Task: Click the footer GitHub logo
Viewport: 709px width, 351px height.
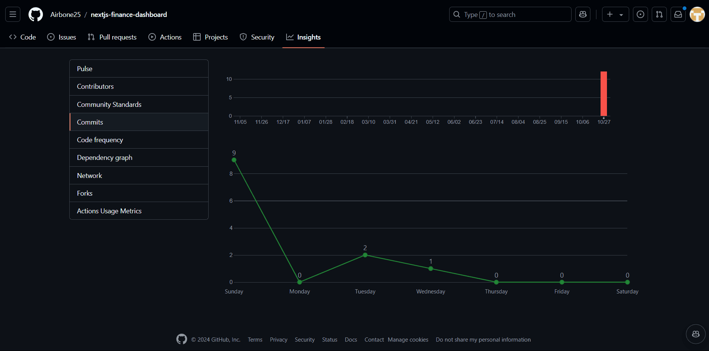Action: click(x=181, y=339)
